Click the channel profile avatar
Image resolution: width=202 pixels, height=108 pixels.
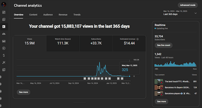click(4, 4)
